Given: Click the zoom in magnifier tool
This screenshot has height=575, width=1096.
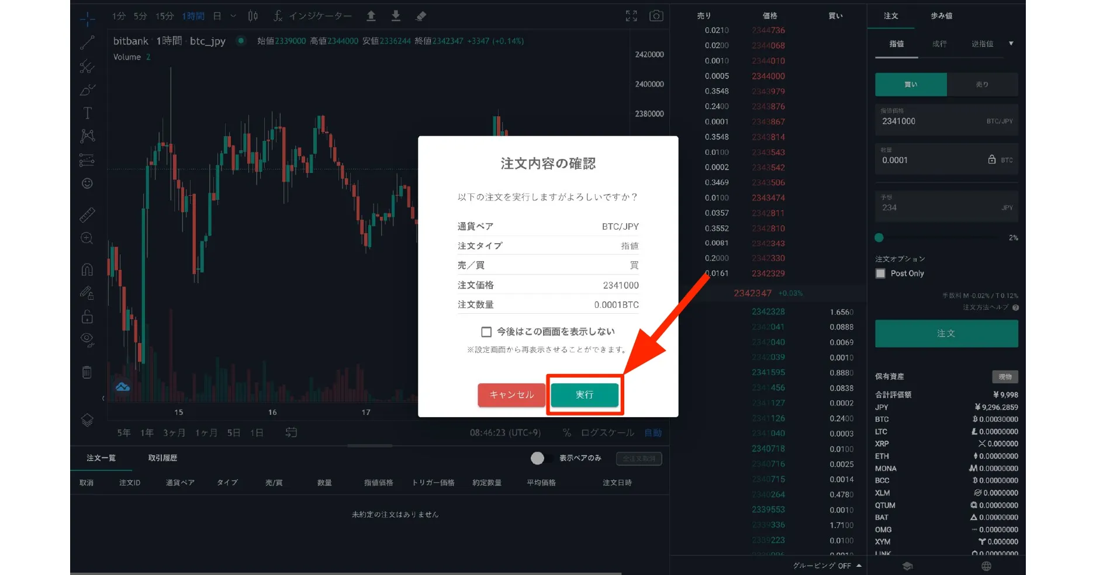Looking at the screenshot, I should point(87,238).
